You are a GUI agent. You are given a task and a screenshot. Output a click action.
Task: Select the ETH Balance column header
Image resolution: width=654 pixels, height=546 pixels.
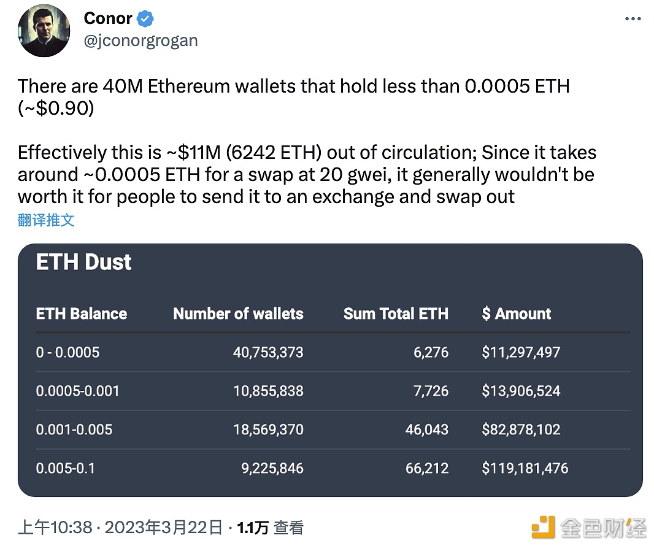81,313
